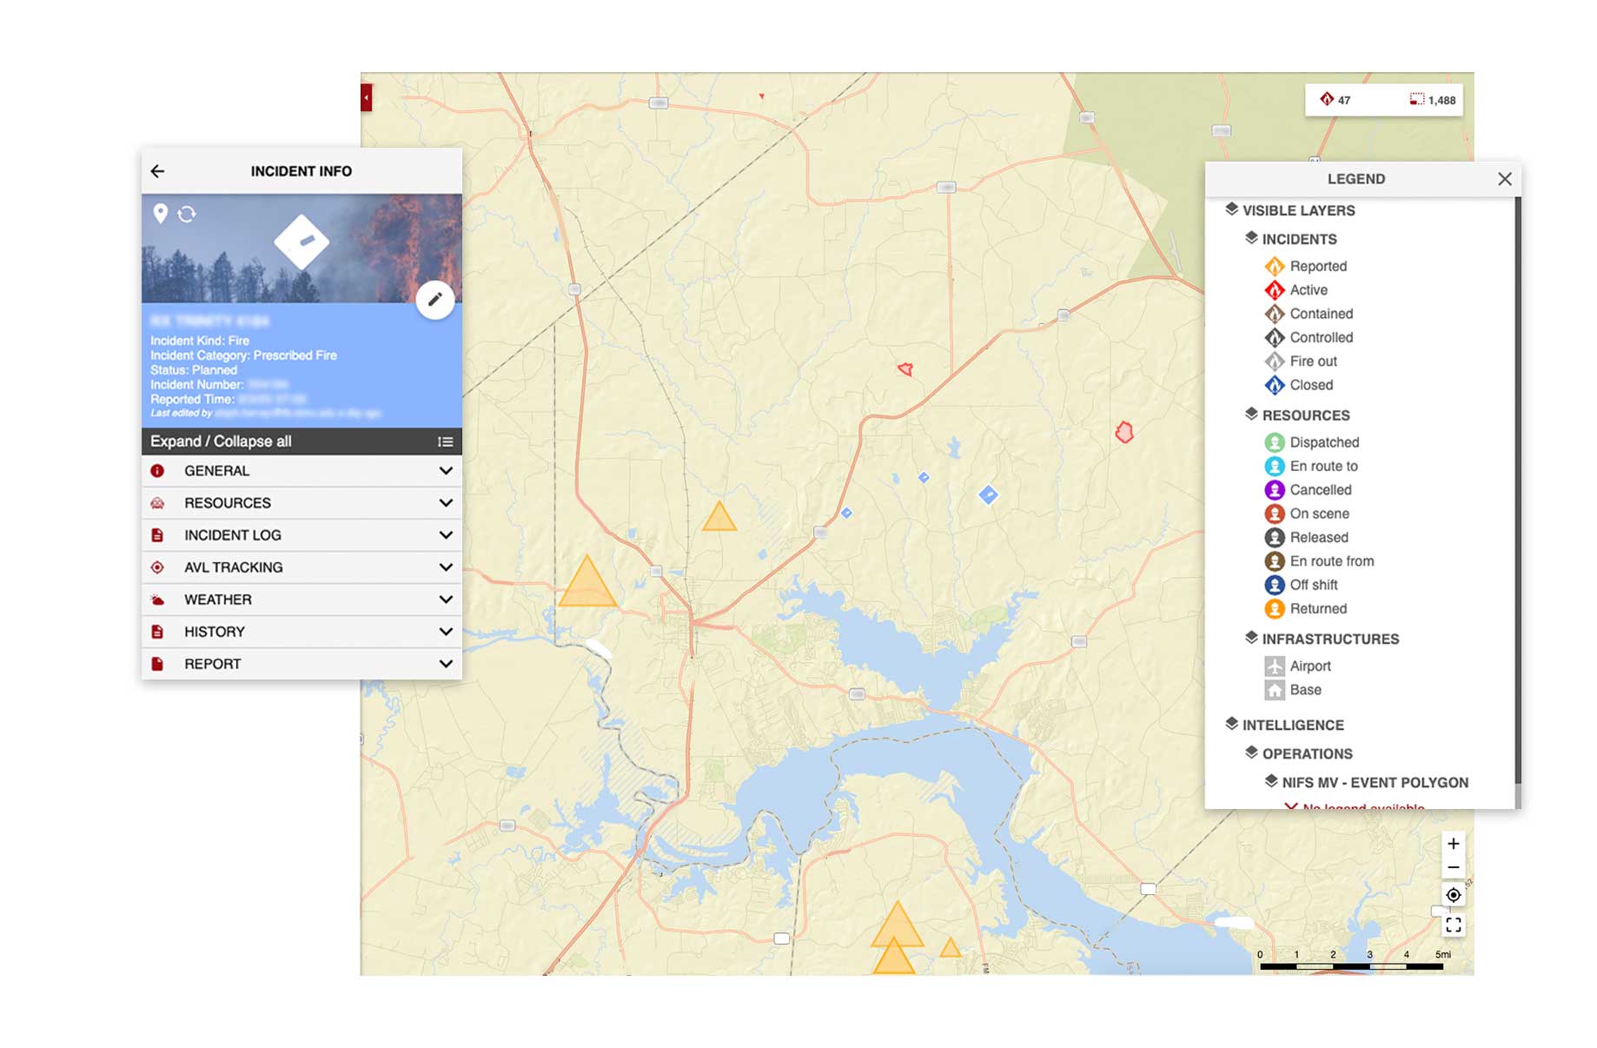Toggle the Incidents layer group in legend
The image size is (1597, 1048).
1298,239
